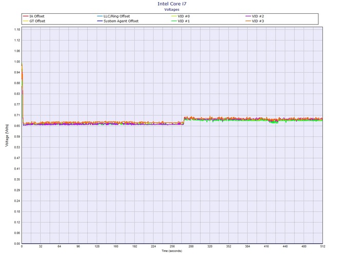This screenshot has width=344, height=257.
Task: Click the 256 tick on time axis
Action: click(x=172, y=246)
